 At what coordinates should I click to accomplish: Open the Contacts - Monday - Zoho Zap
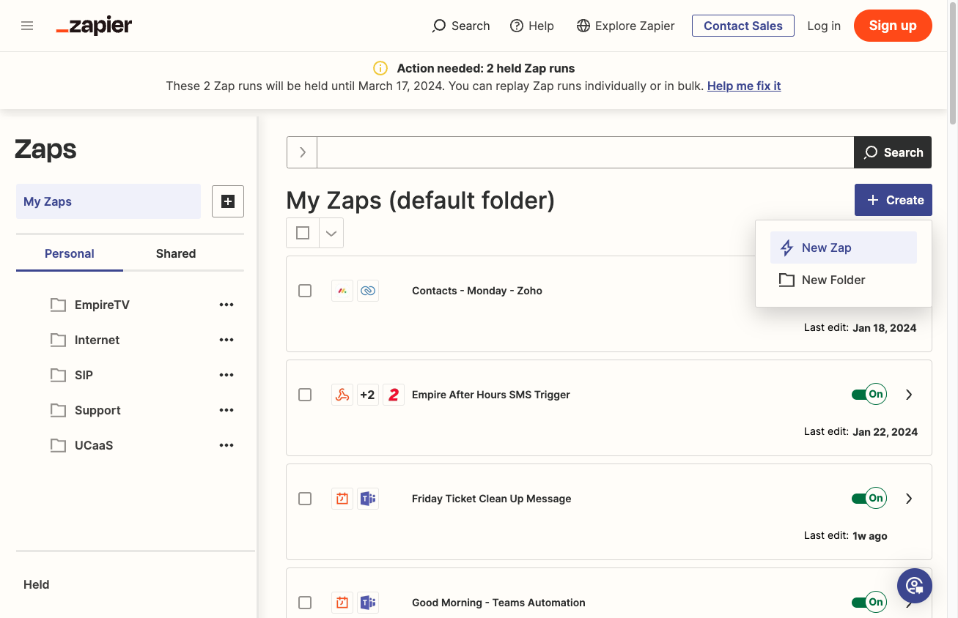477,291
